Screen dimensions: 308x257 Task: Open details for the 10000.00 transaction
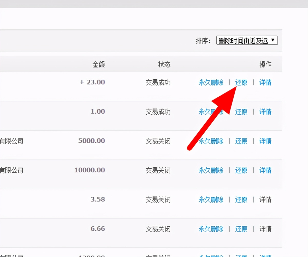(265, 170)
